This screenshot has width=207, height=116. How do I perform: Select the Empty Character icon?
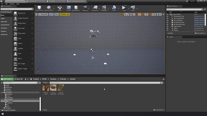[x=16, y=18]
